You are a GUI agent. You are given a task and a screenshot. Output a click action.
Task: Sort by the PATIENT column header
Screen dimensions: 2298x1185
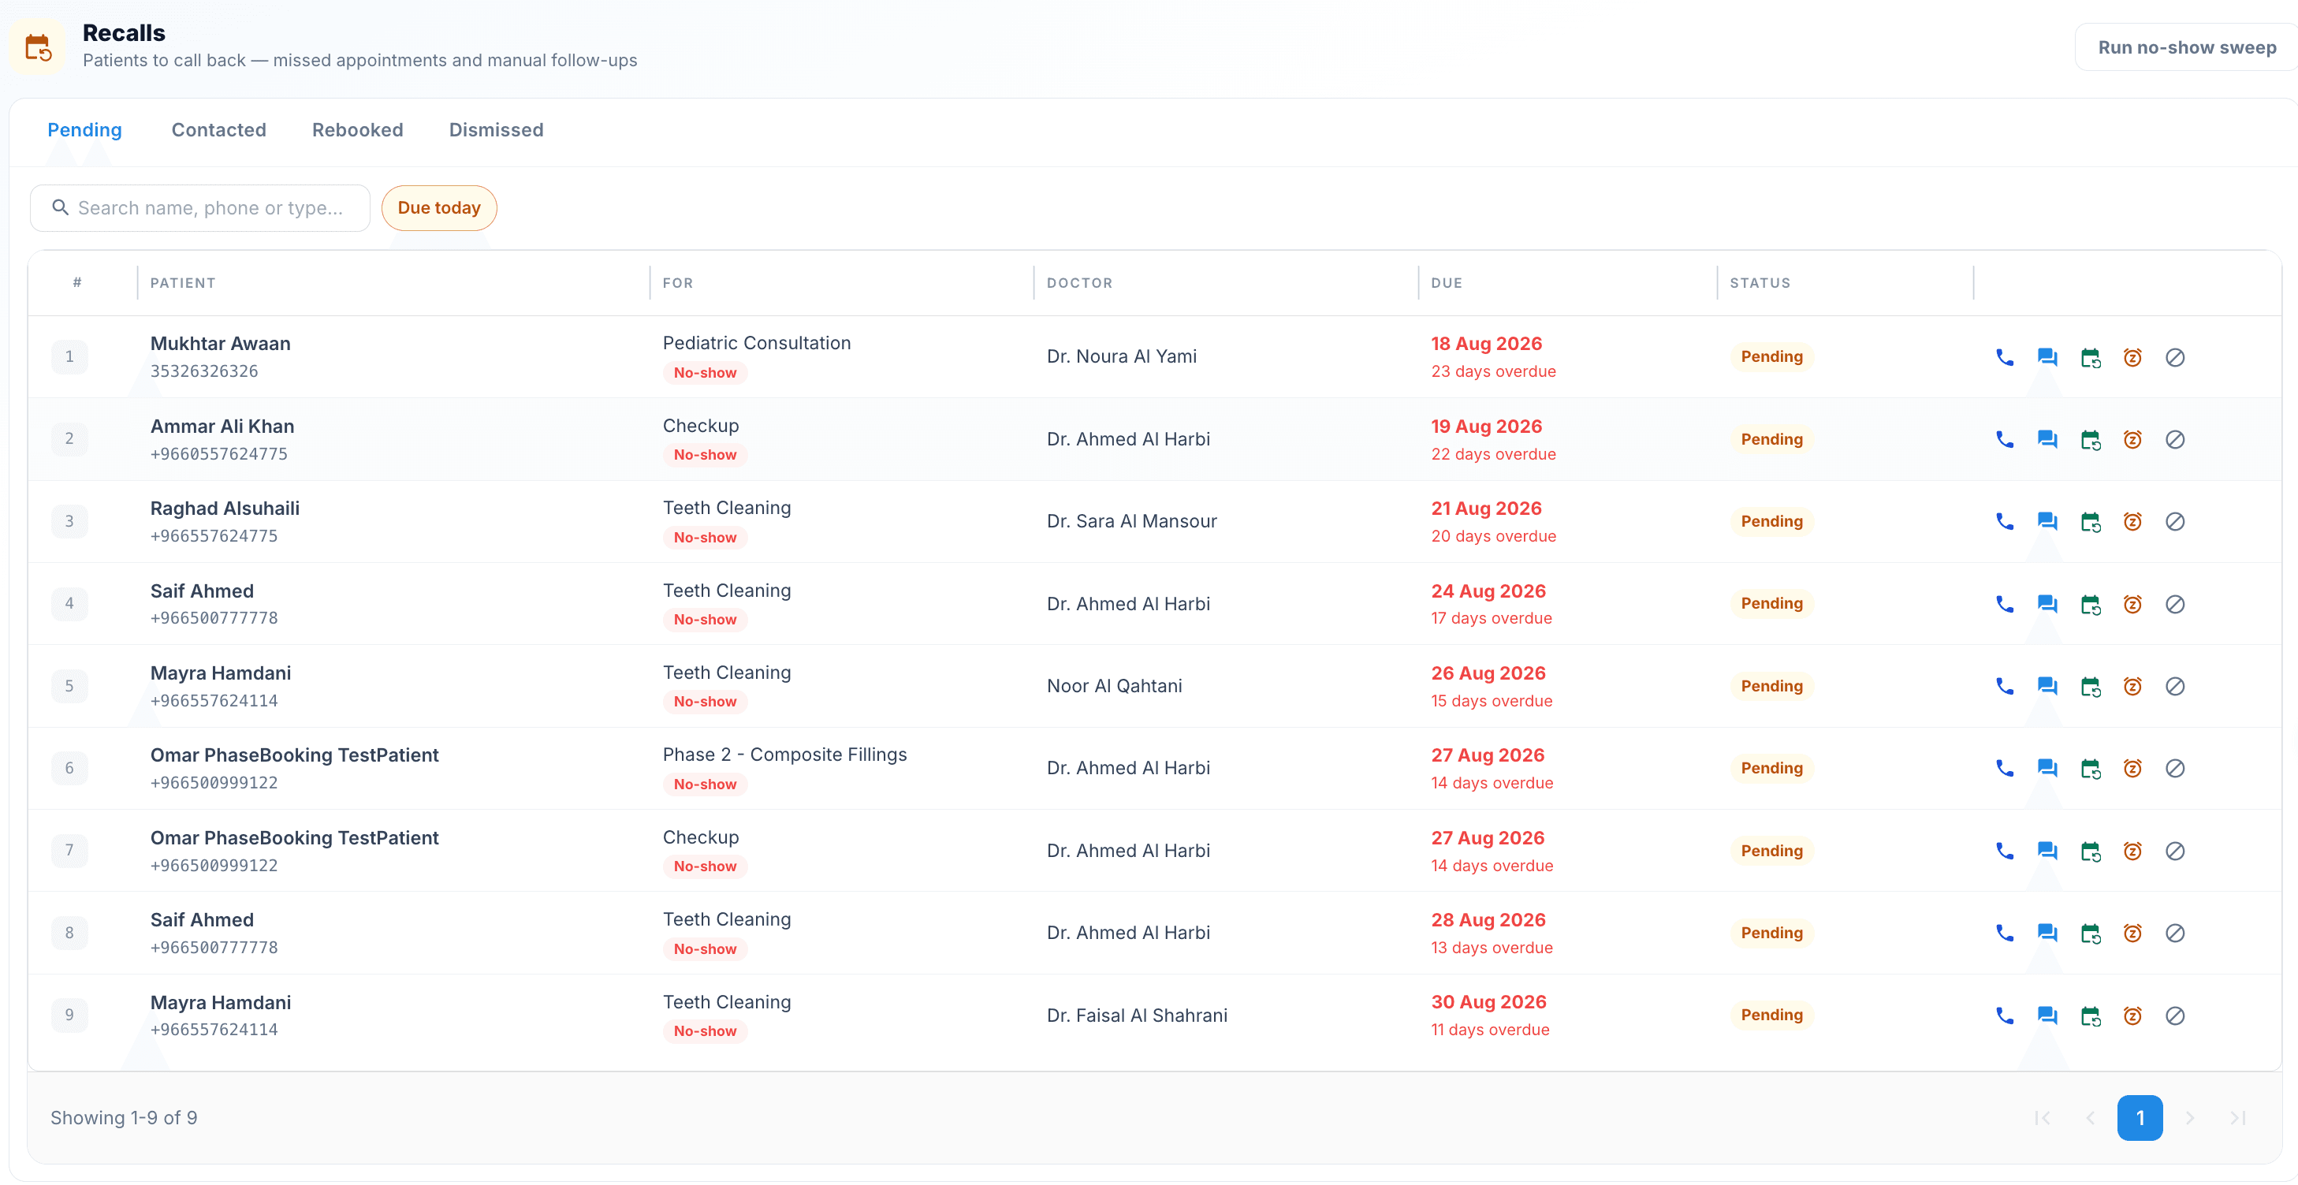tap(183, 283)
